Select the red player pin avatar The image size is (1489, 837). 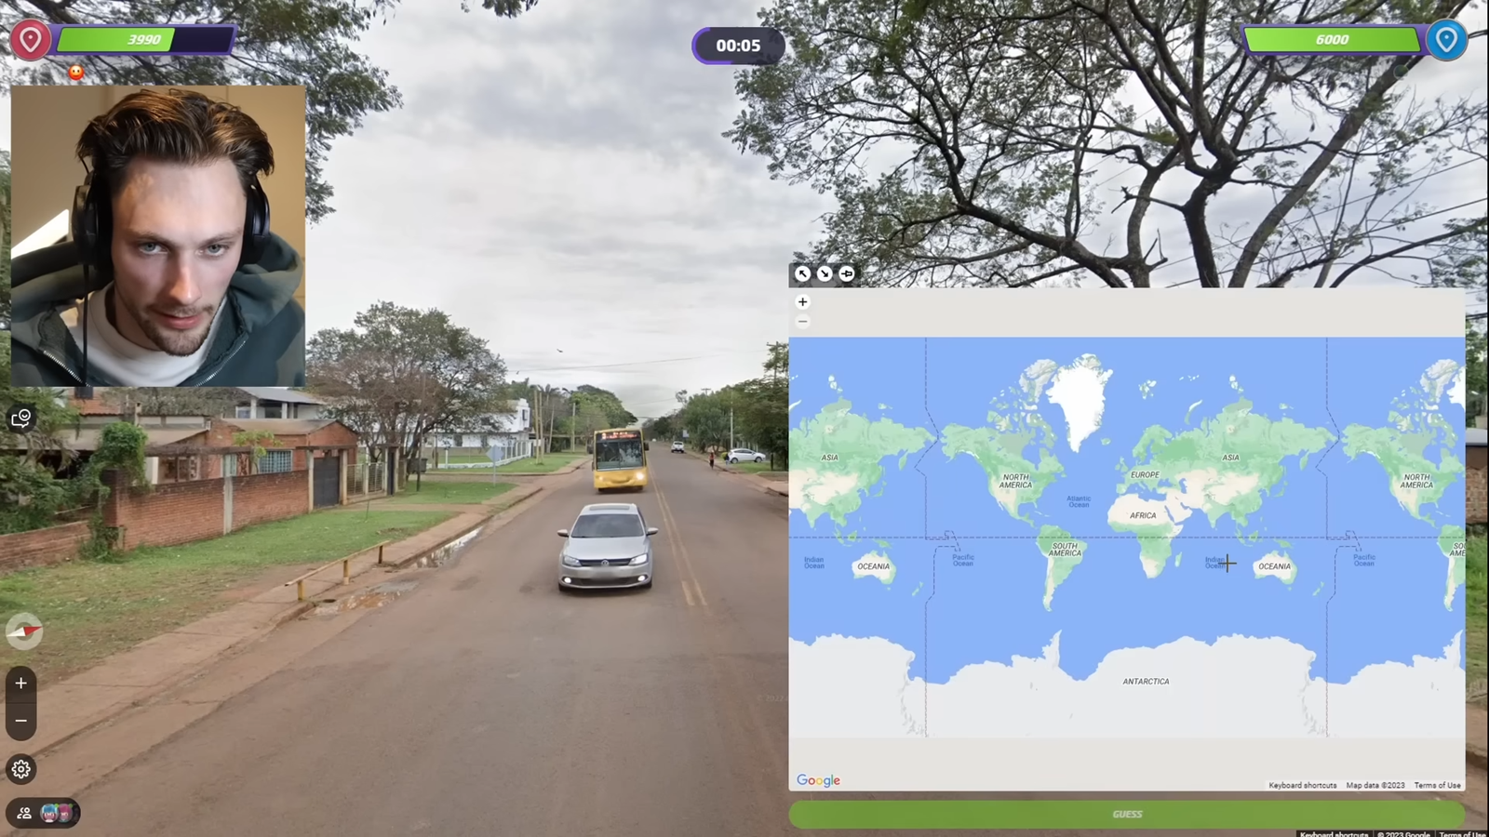tap(31, 40)
